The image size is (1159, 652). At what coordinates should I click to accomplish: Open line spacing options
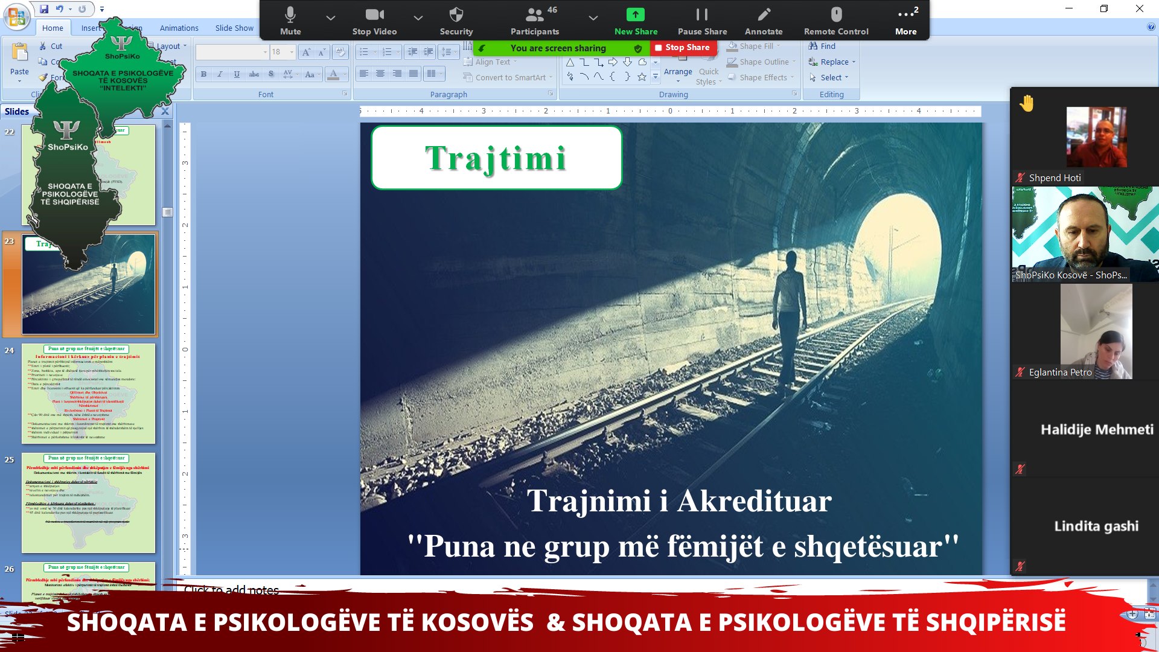click(449, 52)
